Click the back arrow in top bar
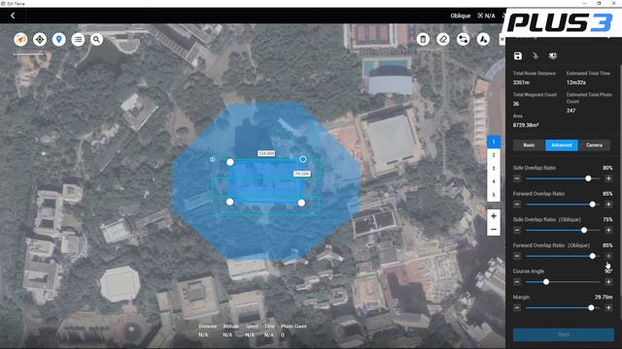This screenshot has height=349, width=622. pyautogui.click(x=13, y=16)
